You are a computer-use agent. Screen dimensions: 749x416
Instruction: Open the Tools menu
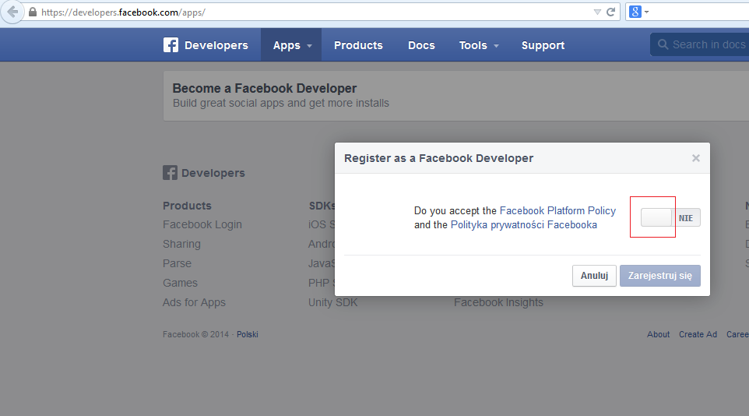tap(479, 45)
